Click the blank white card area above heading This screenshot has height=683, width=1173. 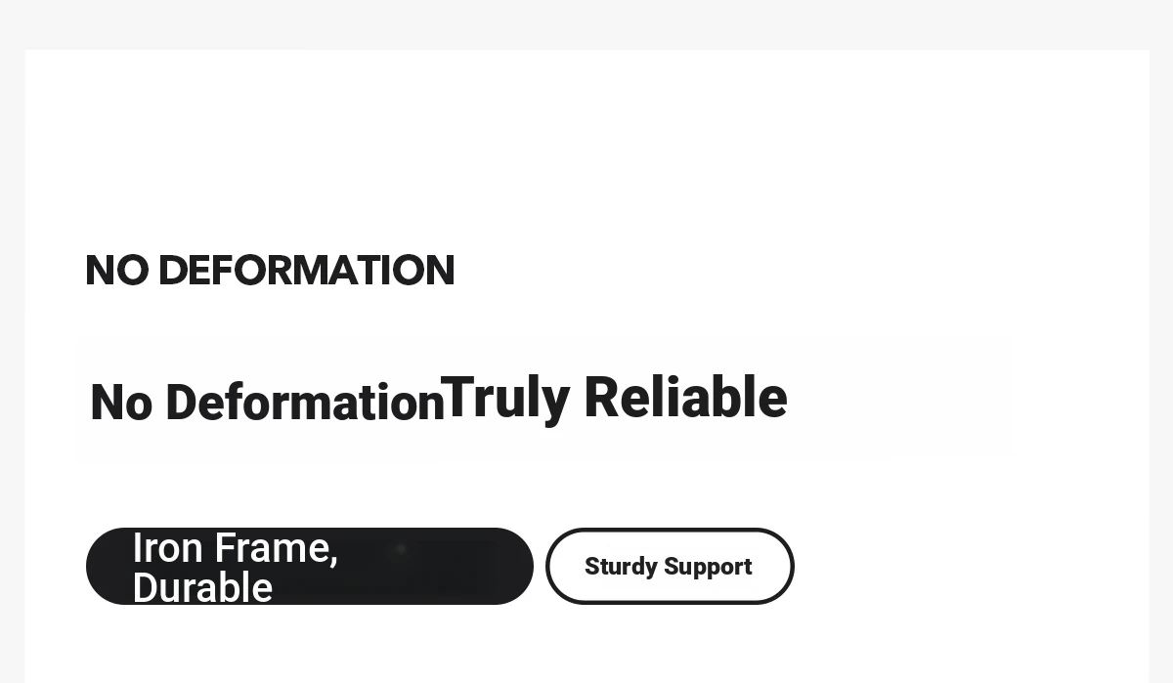click(x=586, y=147)
